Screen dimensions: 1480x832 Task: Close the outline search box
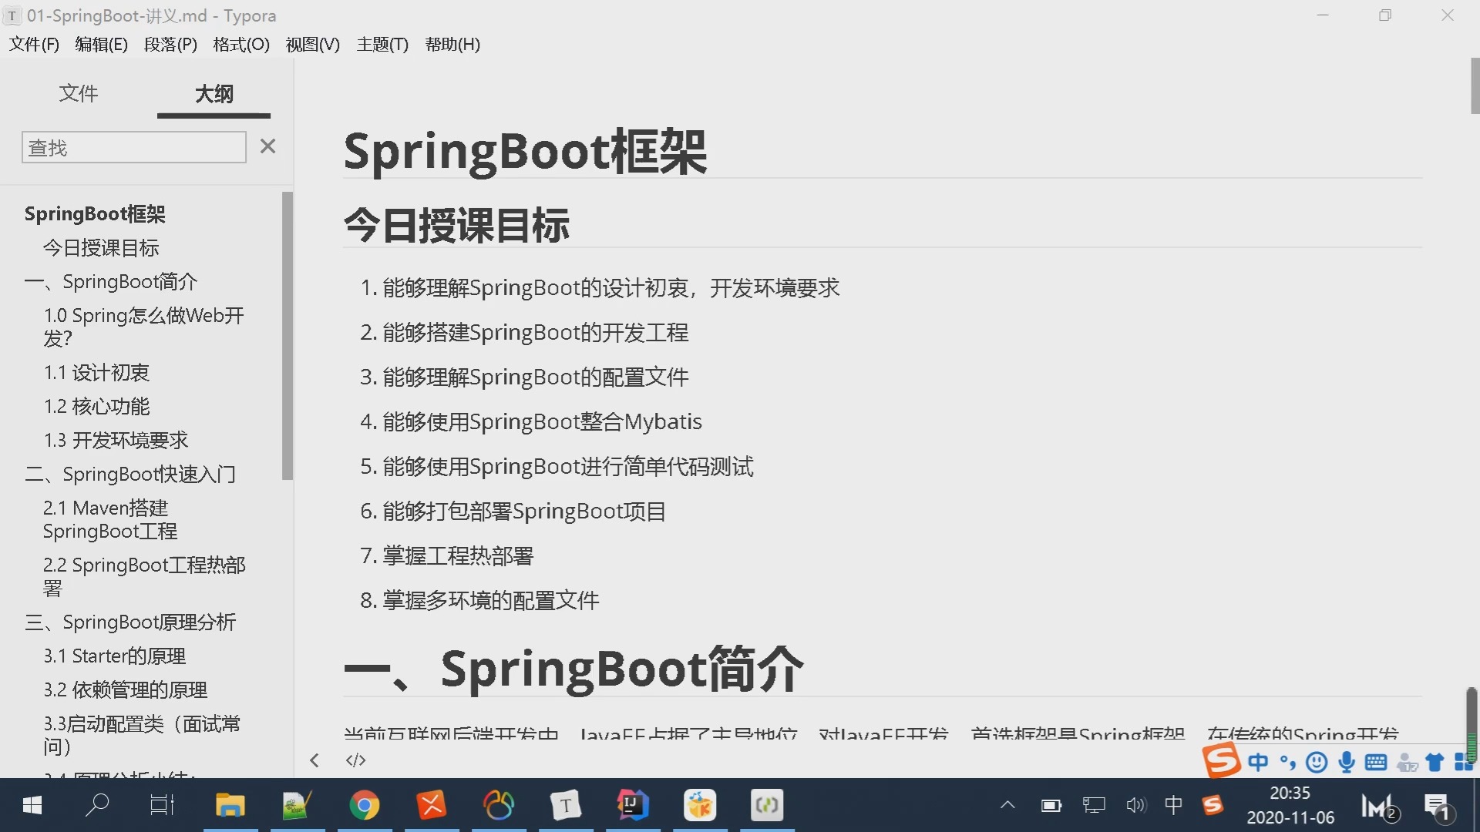[267, 146]
